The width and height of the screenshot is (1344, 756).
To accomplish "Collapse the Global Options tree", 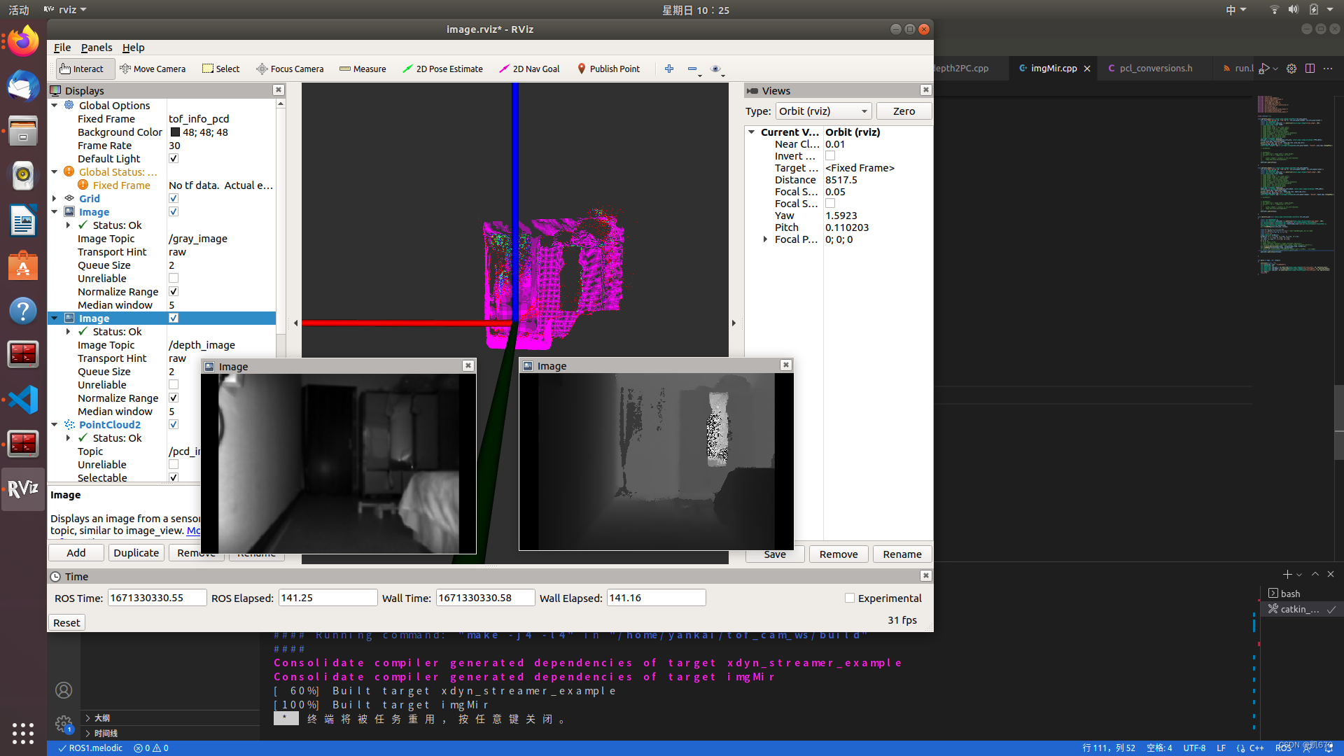I will coord(55,106).
